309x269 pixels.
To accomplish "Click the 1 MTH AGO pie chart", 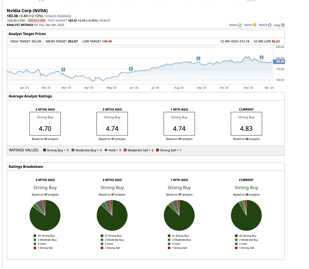I will [x=179, y=215].
